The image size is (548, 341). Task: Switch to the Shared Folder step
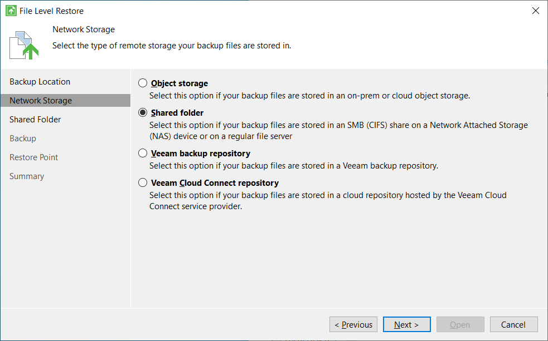[35, 119]
